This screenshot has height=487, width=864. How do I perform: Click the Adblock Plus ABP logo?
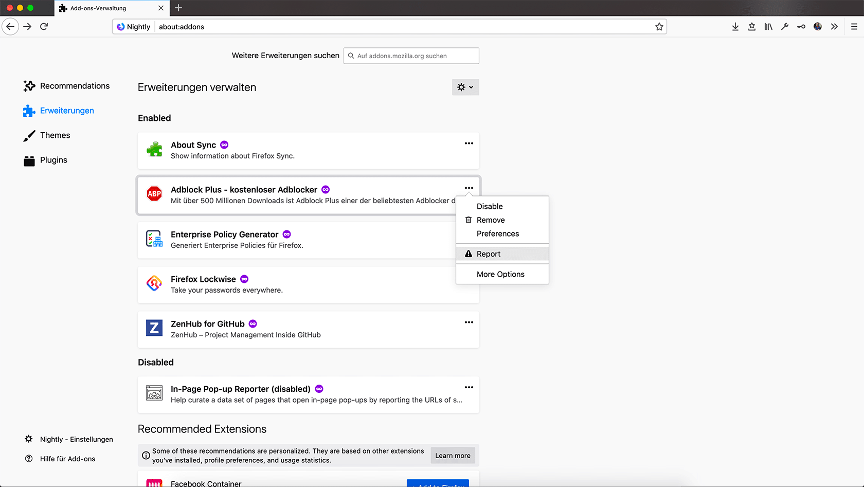tap(154, 194)
